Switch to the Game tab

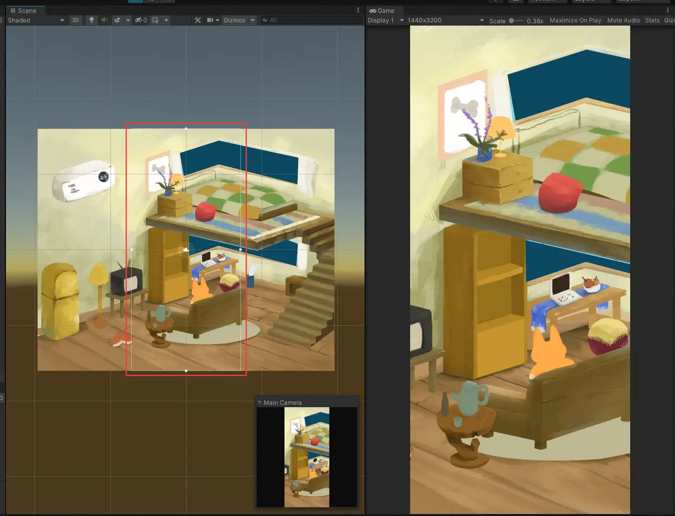click(x=382, y=10)
